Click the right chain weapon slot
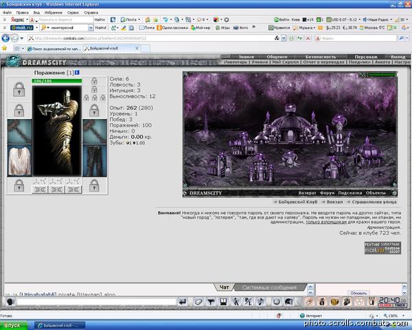The image size is (412, 330). [x=95, y=131]
